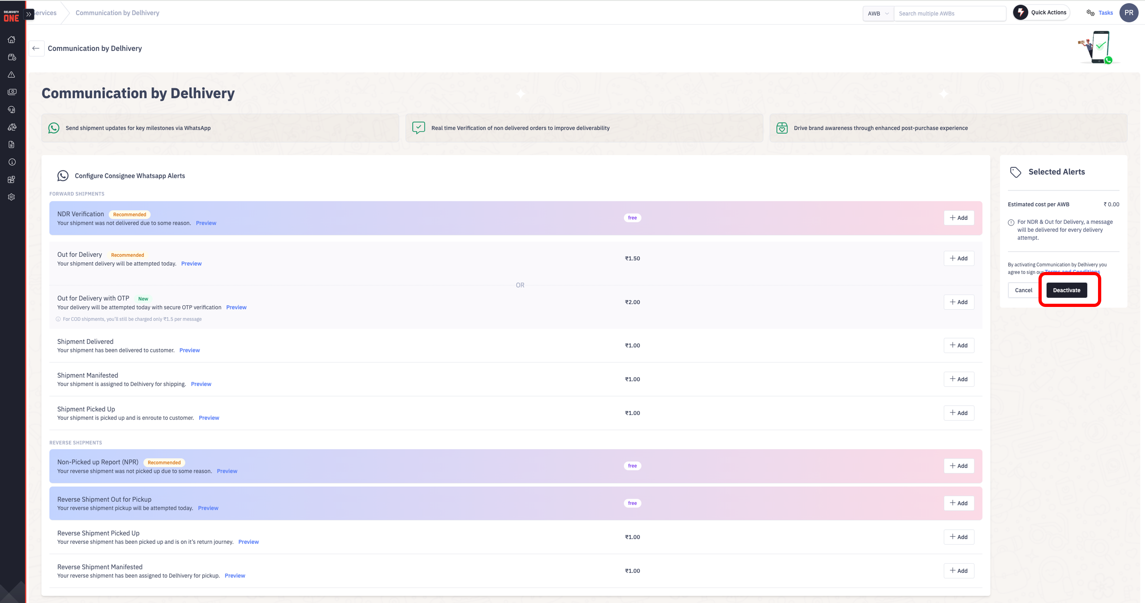Click the Recommended badge on Out for Delivery
The height and width of the screenshot is (603, 1145).
click(x=127, y=255)
